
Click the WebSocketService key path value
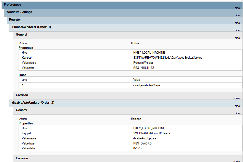tap(168, 58)
